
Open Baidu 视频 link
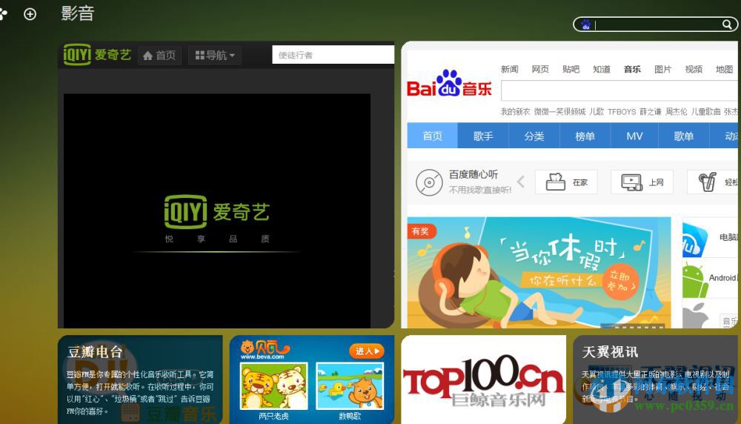694,70
